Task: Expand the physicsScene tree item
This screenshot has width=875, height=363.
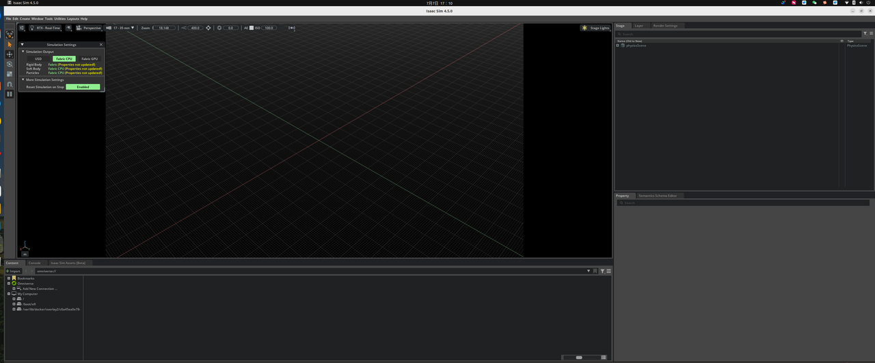Action: pyautogui.click(x=618, y=46)
